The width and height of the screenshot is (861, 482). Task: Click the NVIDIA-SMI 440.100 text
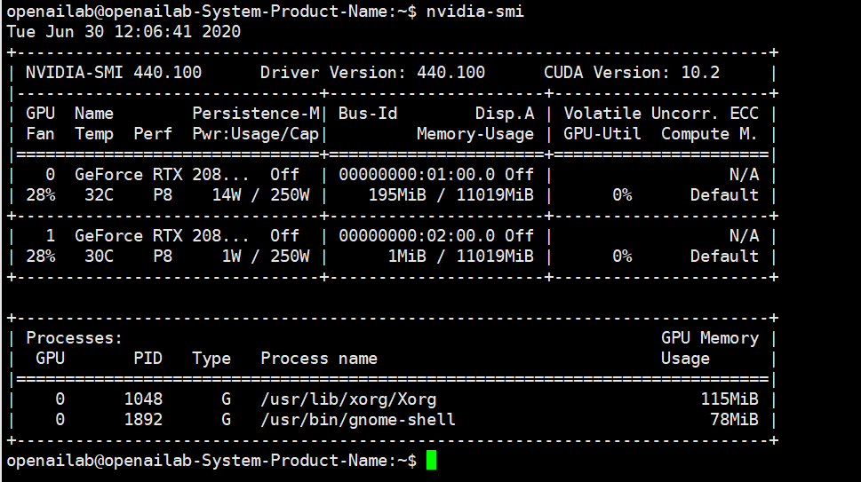pyautogui.click(x=114, y=73)
